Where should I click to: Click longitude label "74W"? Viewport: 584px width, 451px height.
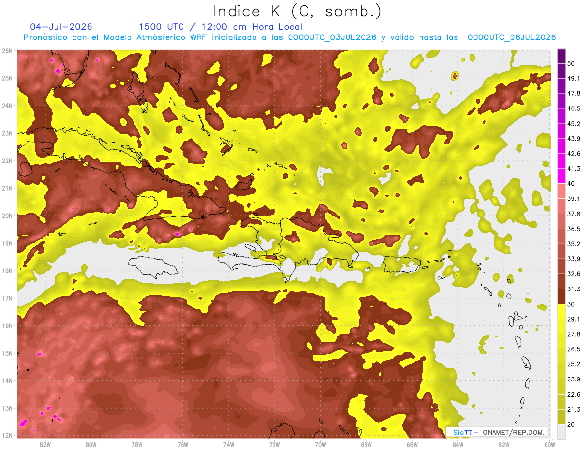pyautogui.click(x=229, y=444)
